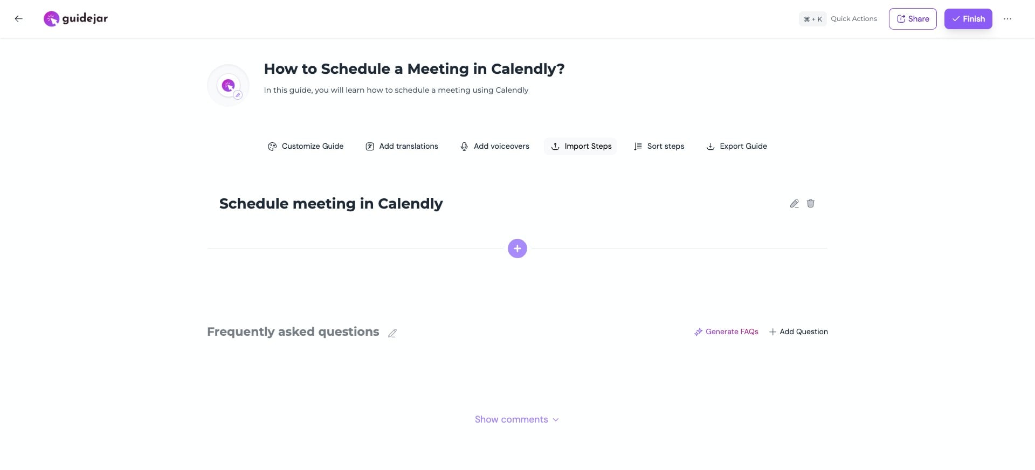
Task: Select Import Steps
Action: click(x=581, y=146)
